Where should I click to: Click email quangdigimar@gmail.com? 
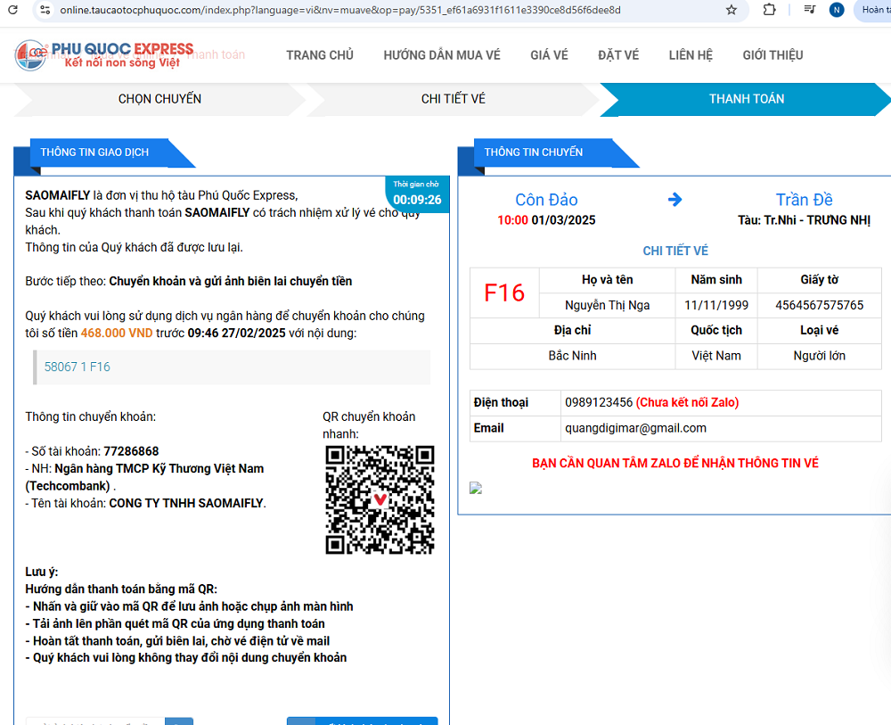pyautogui.click(x=635, y=428)
